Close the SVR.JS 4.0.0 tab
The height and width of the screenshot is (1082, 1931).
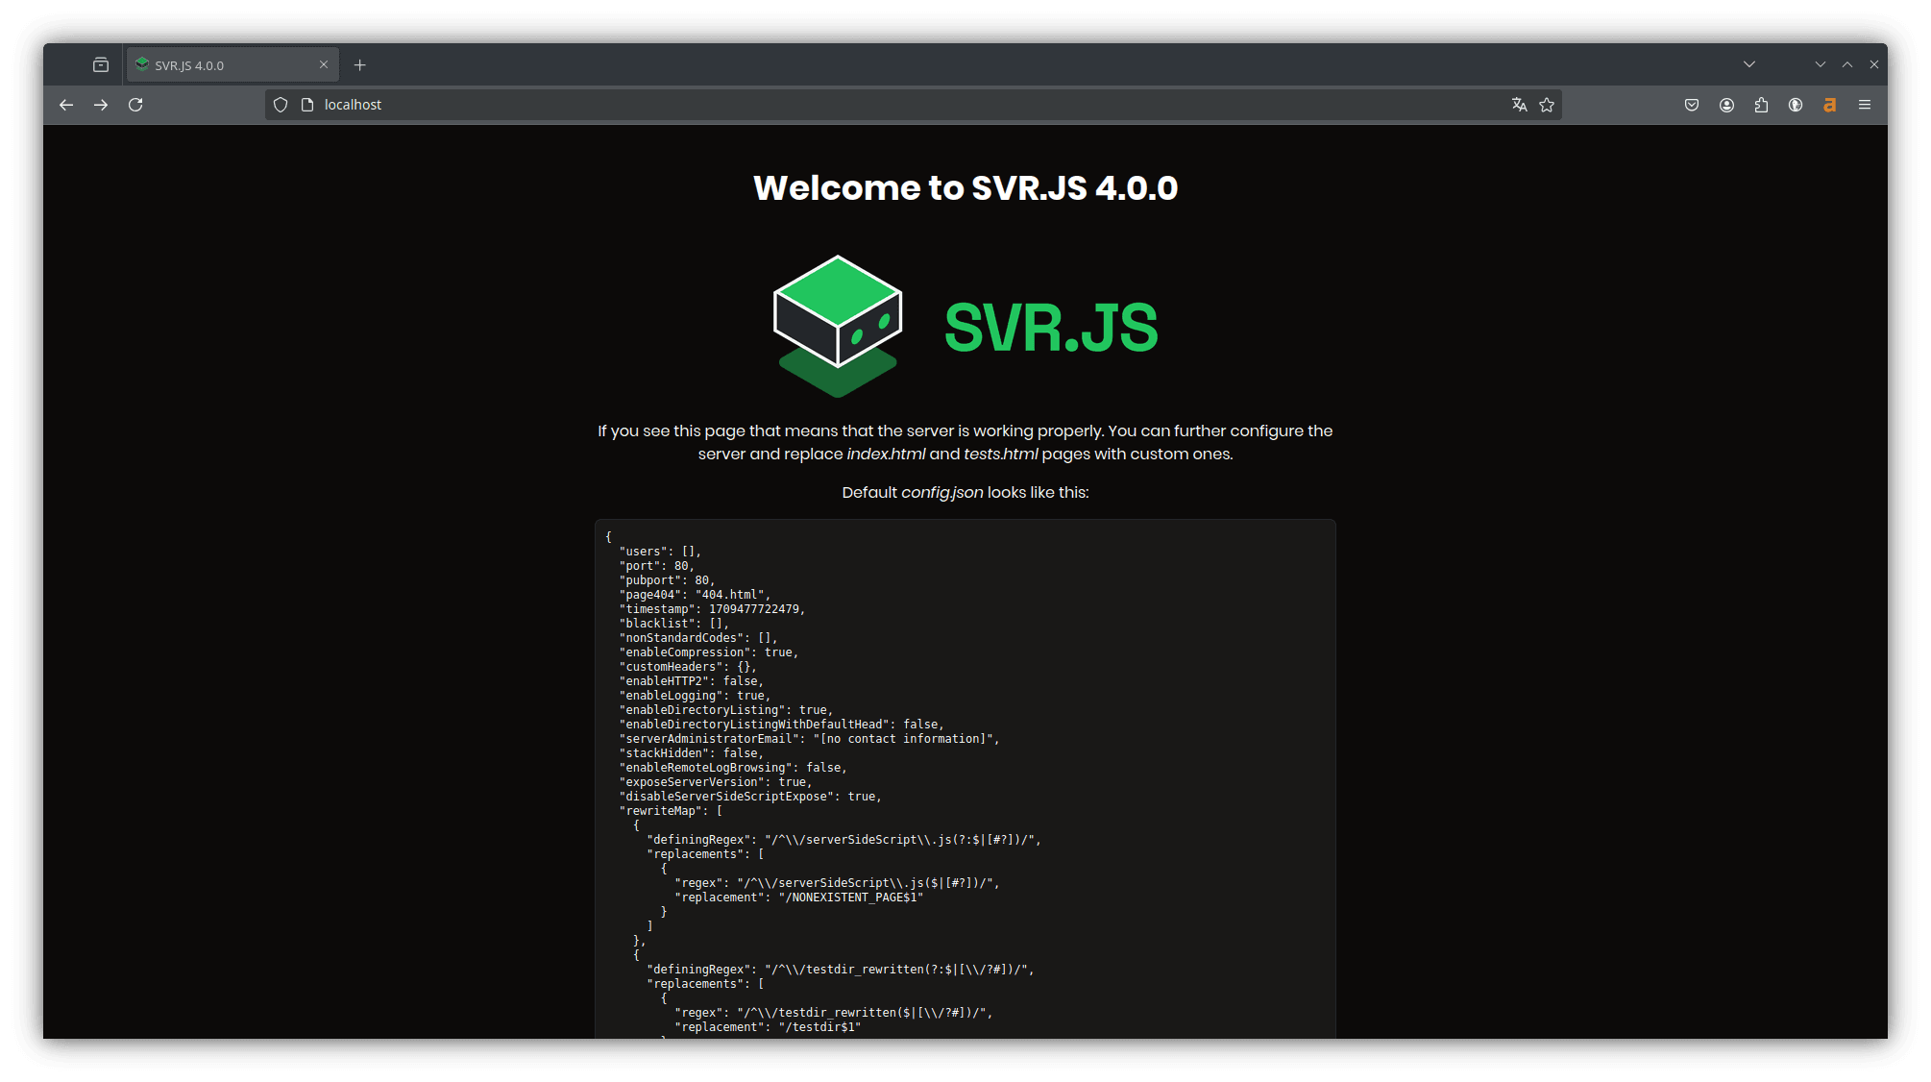pos(324,65)
